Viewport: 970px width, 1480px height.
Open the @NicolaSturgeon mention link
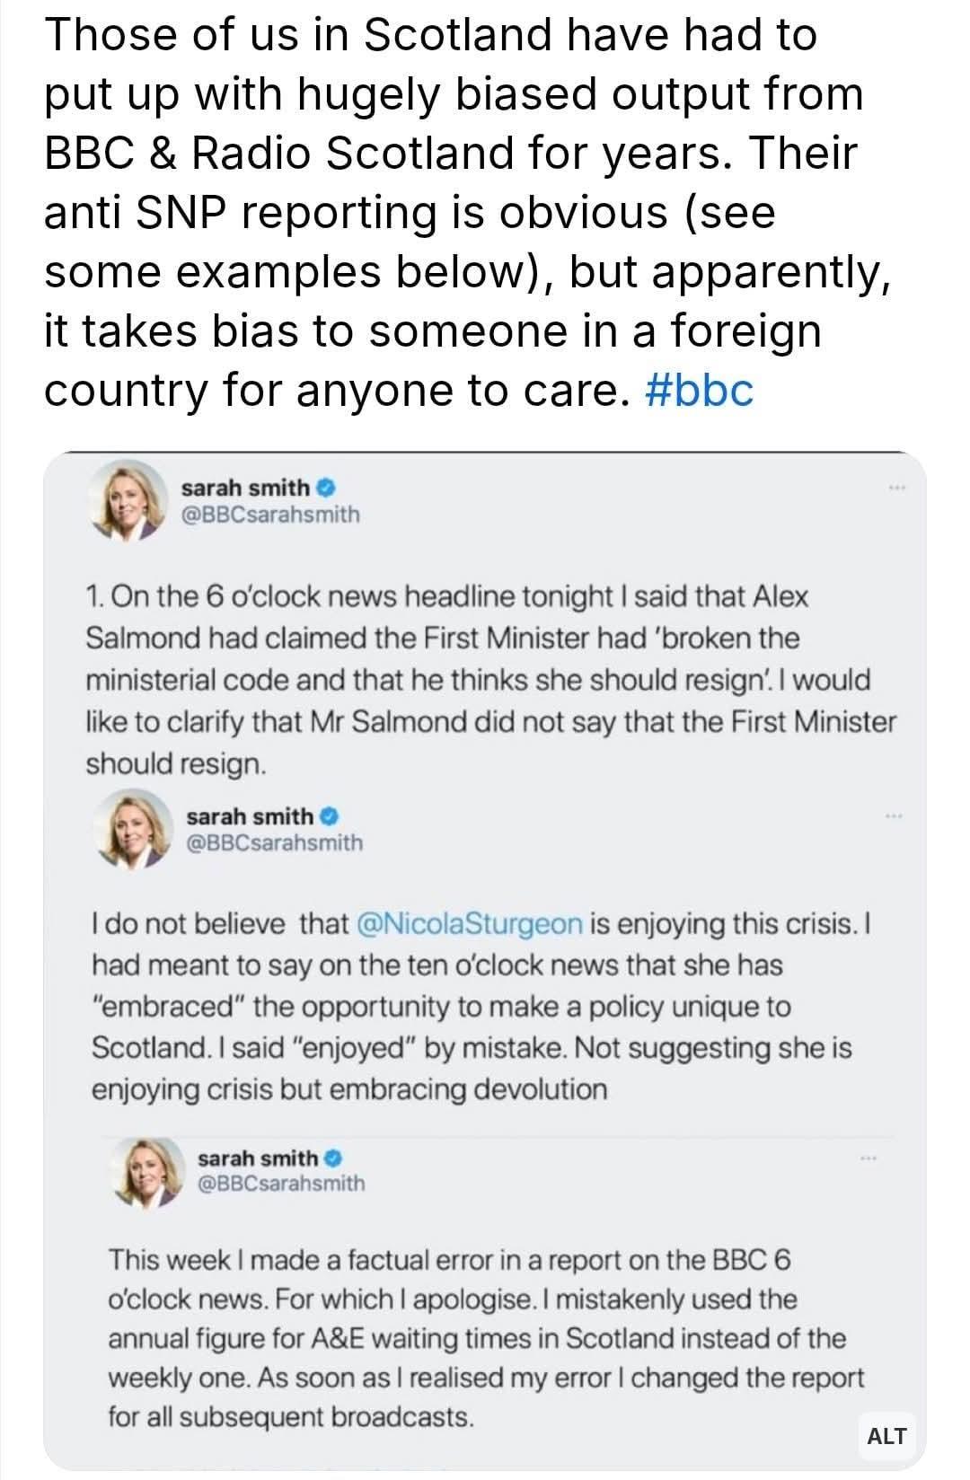point(470,923)
